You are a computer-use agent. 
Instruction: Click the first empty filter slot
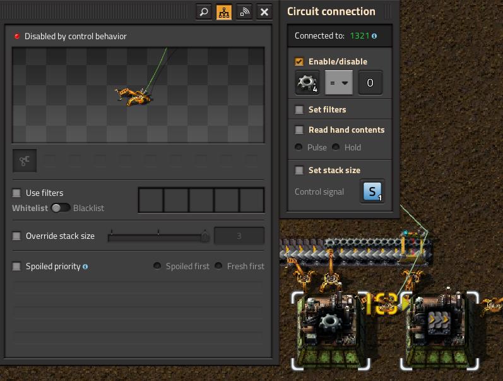(151, 200)
